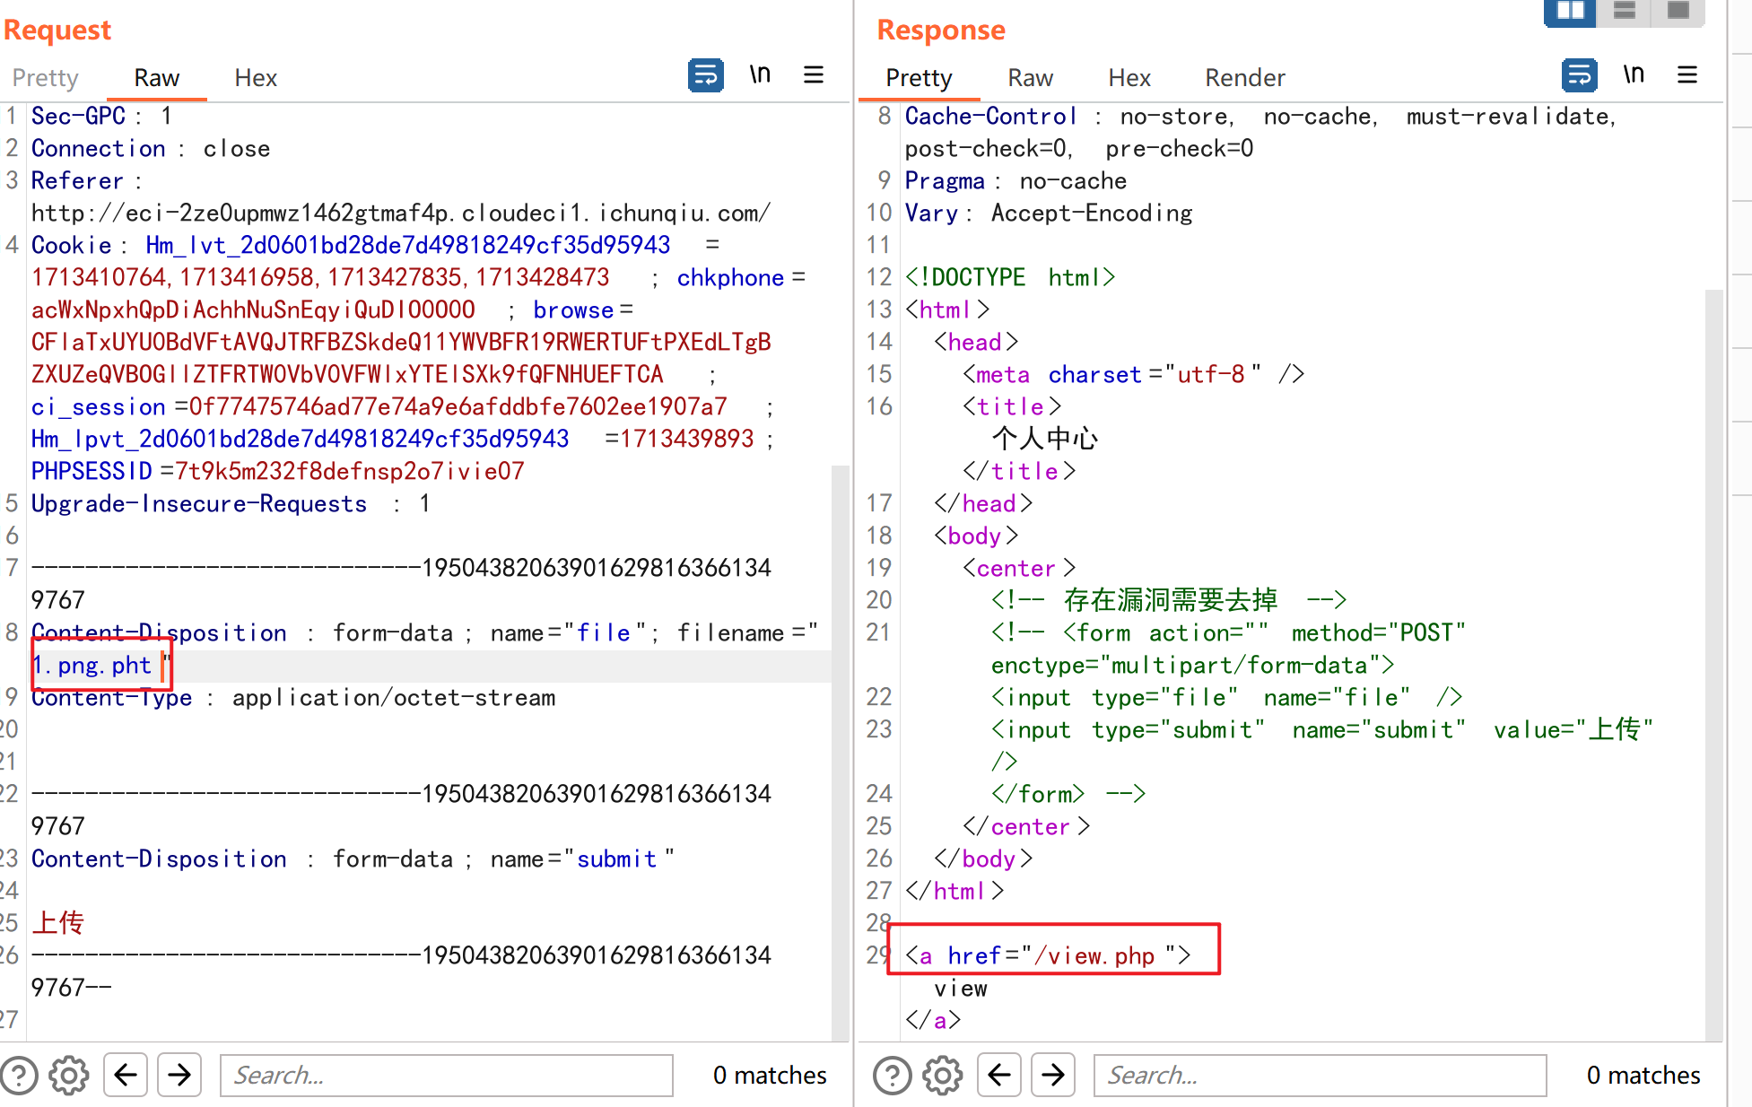Open Request search settings gear
1752x1107 pixels.
coord(69,1075)
